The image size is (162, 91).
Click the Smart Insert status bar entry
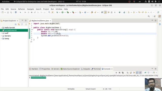point(91,89)
